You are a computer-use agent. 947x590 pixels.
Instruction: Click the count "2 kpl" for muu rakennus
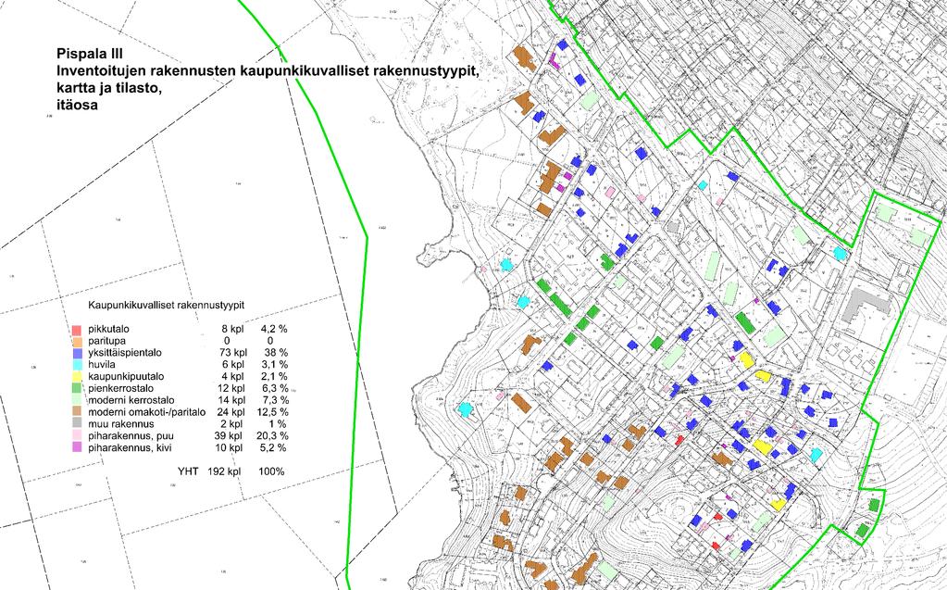click(232, 424)
